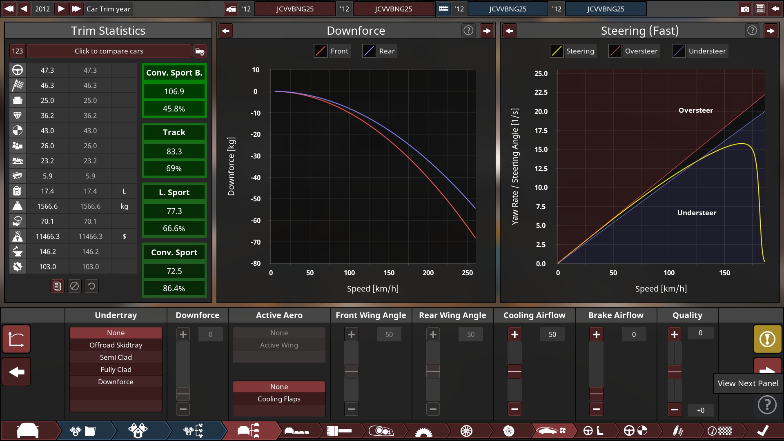784x441 pixels.
Task: Open the notes document icon under statistics
Action: click(x=57, y=286)
